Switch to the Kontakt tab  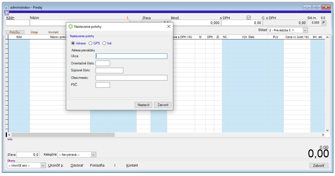pos(53,32)
